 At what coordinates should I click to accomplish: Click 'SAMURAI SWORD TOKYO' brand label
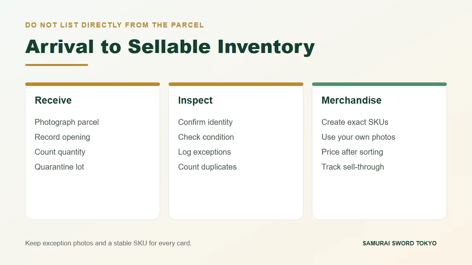pos(400,243)
